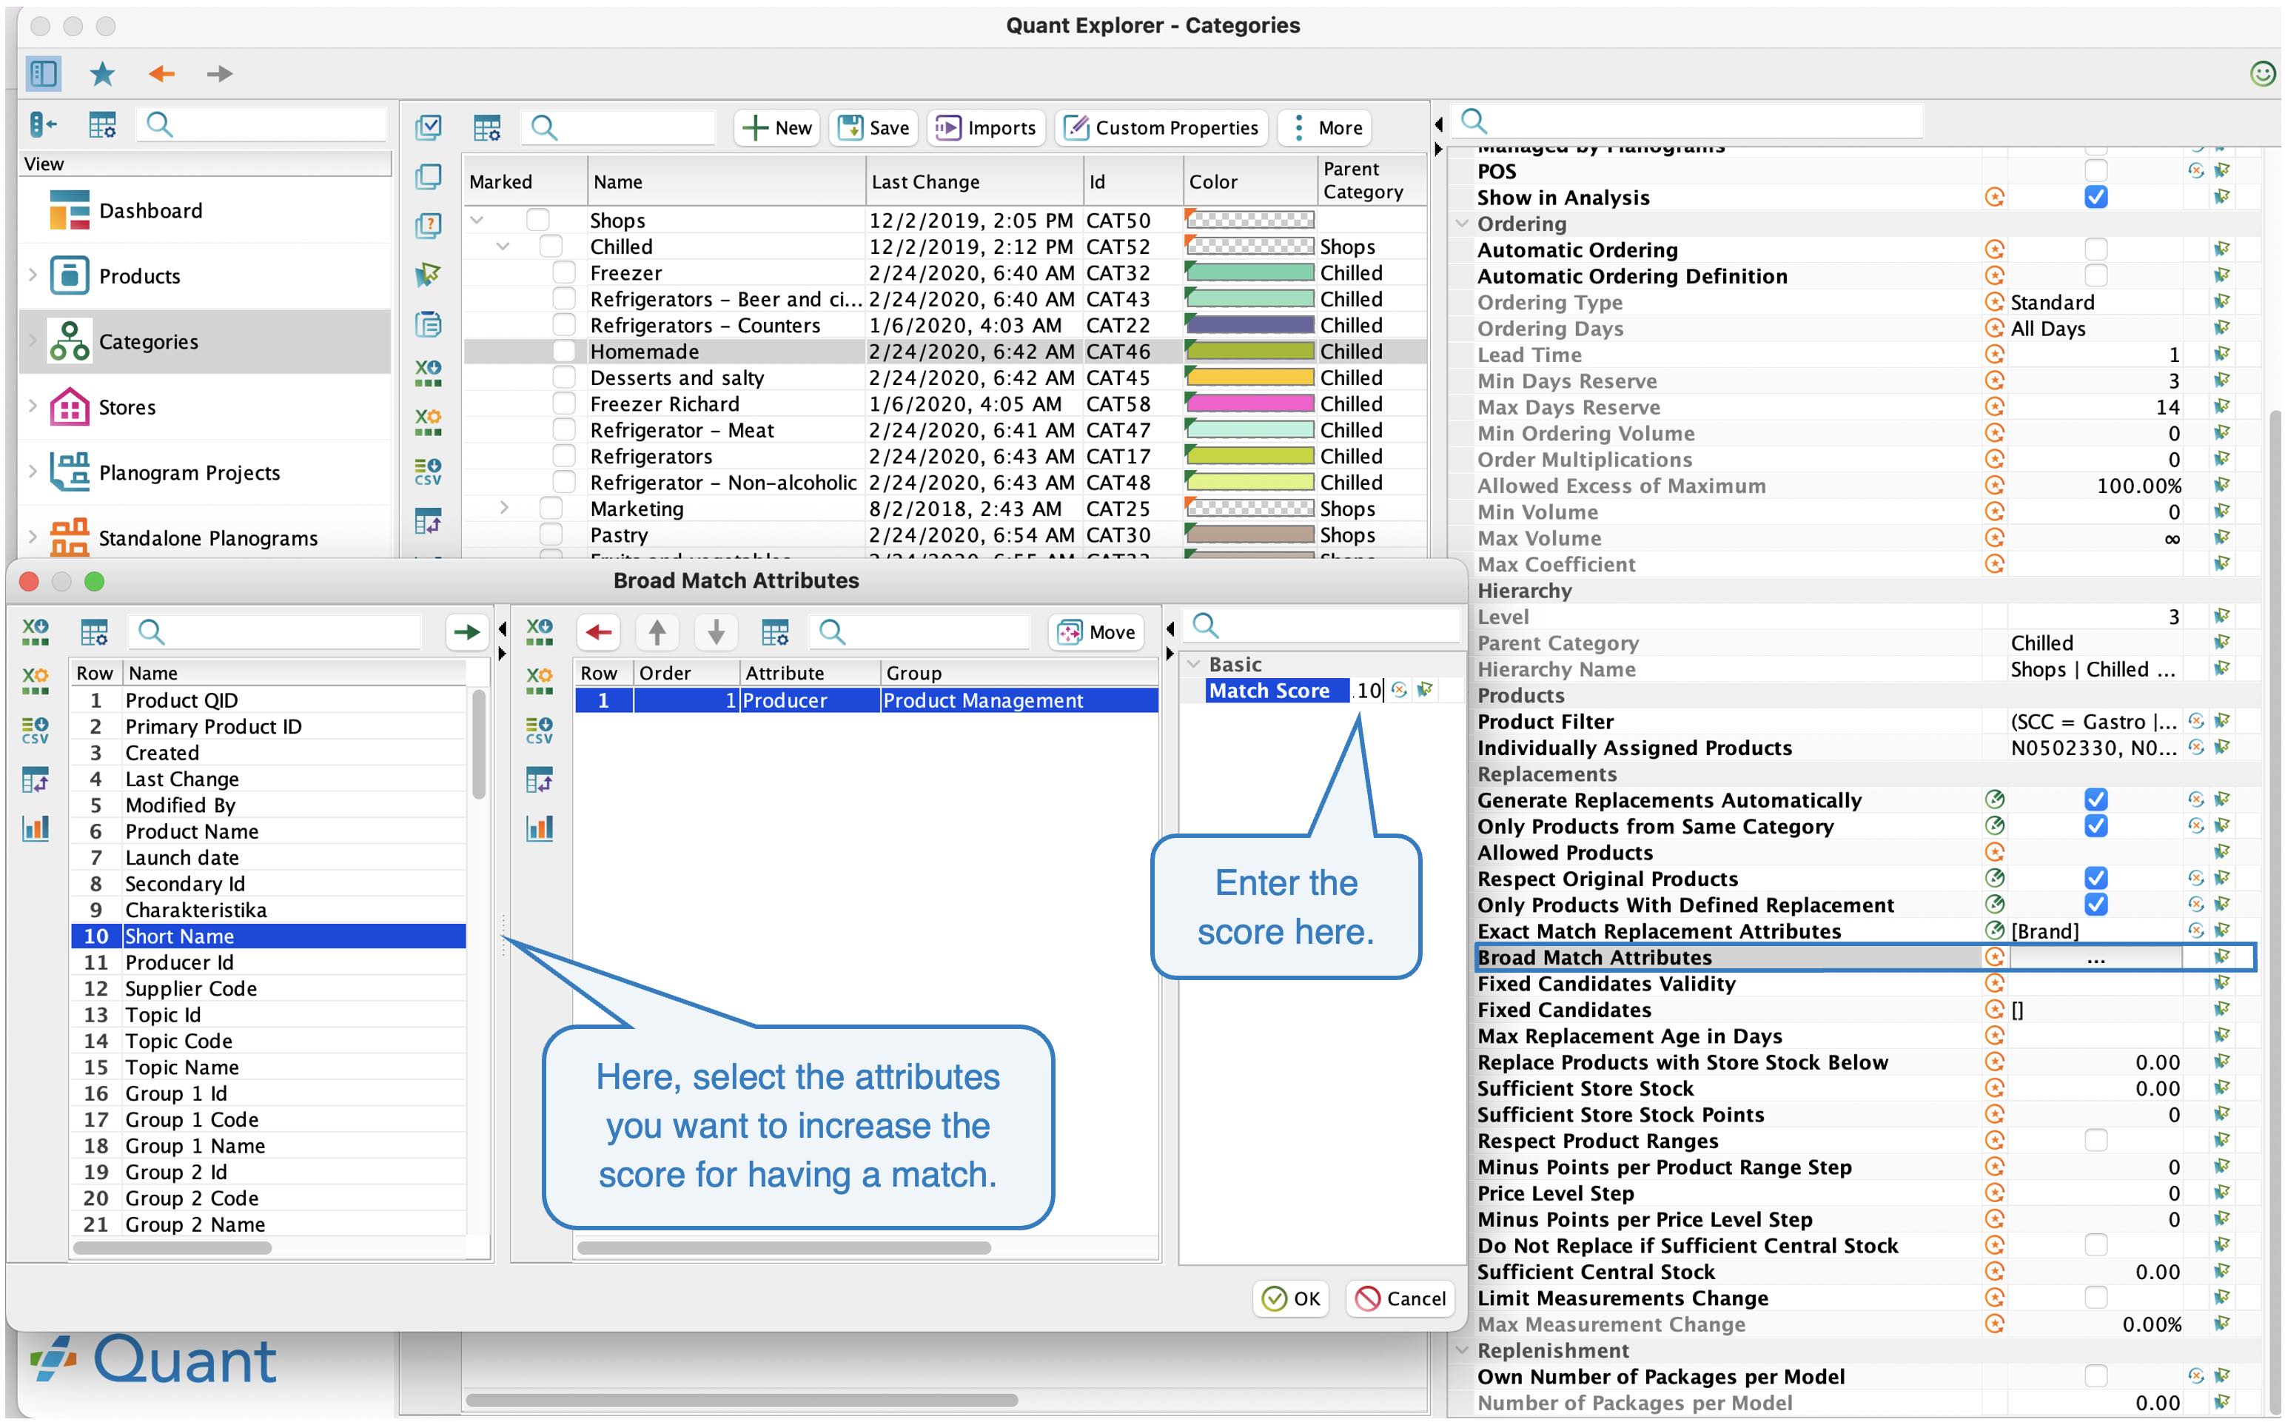Image resolution: width=2285 pixels, height=1425 pixels.
Task: Click the green smiley feedback icon
Action: pyautogui.click(x=2262, y=73)
